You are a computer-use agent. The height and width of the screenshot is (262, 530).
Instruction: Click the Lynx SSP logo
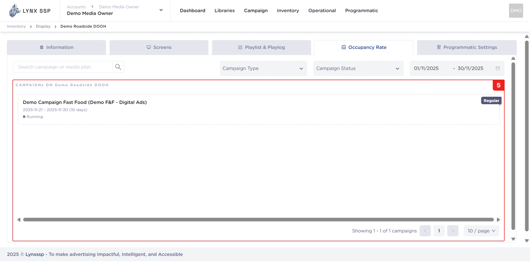click(x=30, y=11)
